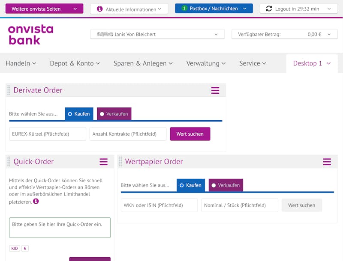Click the KID tag button
The width and height of the screenshot is (343, 261).
[15, 248]
